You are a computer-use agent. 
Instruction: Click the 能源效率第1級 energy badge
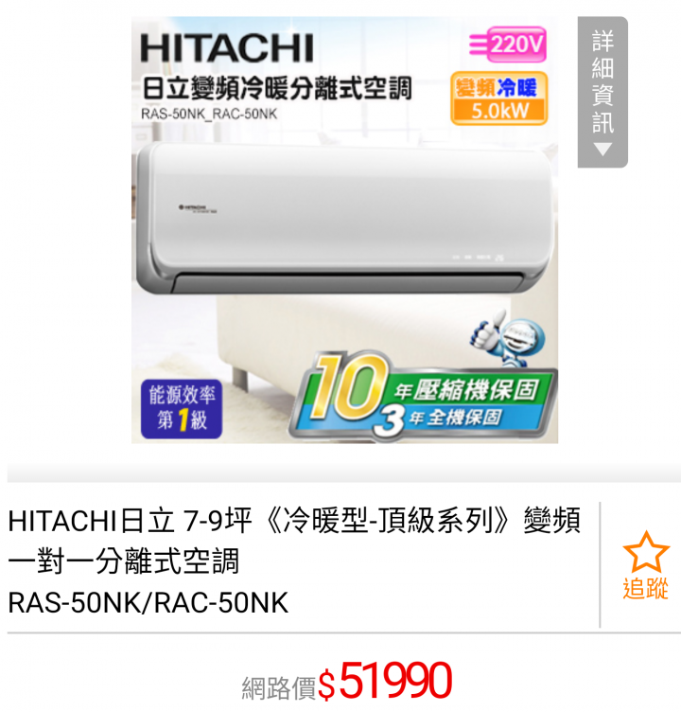(x=182, y=409)
